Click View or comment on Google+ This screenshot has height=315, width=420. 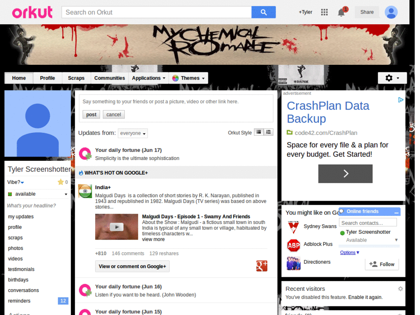132,267
